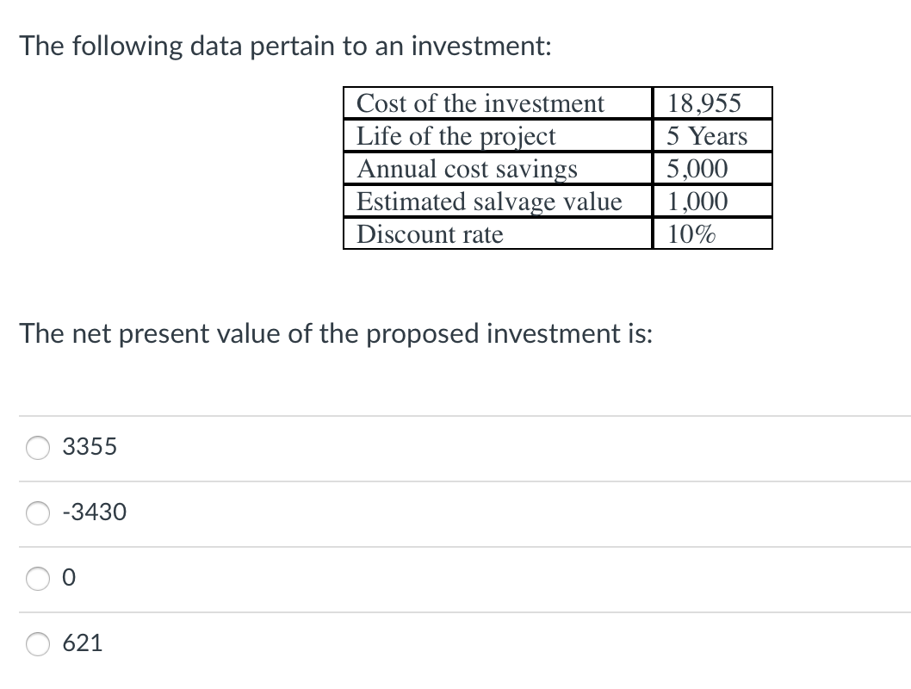
Task: Click the 10% discount rate cell
Action: 691,234
